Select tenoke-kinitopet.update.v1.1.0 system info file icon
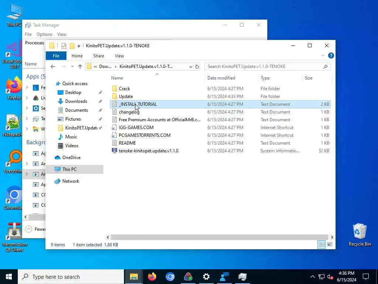Screen dimensions: 378x284 114,151
